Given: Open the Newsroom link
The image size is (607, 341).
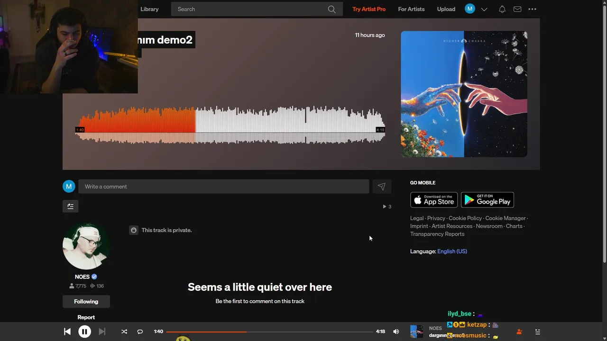Looking at the screenshot, I should pos(489,226).
